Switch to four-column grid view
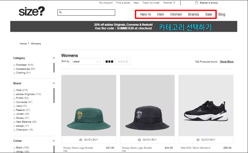Screen dimensions: 248x153 [x=123, y=61]
